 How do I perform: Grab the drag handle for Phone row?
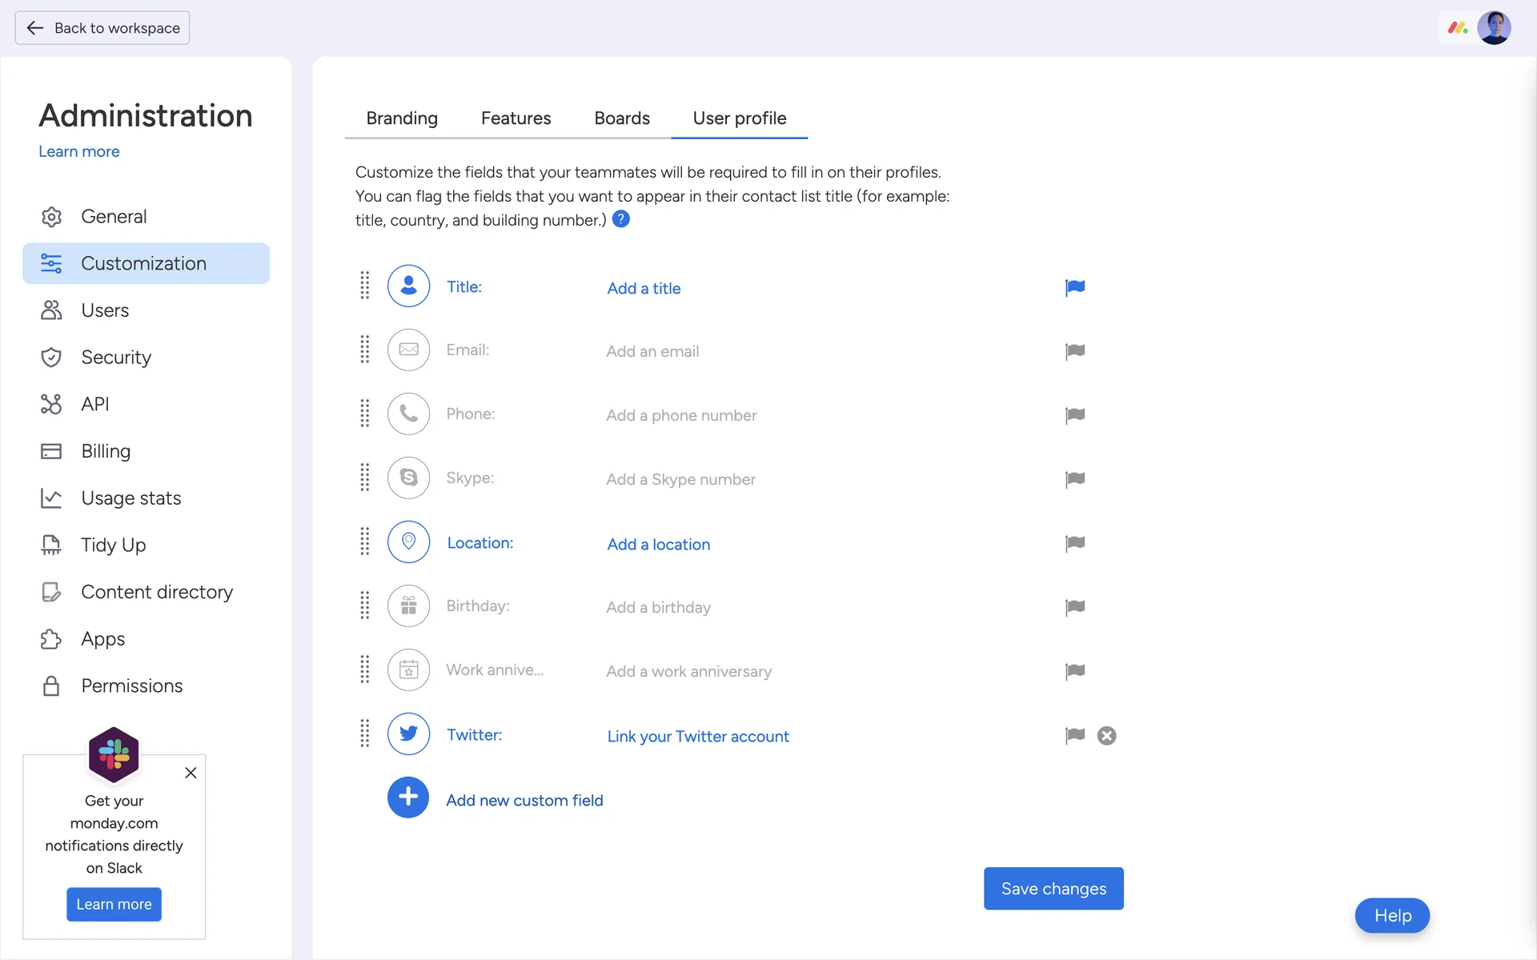pos(365,414)
